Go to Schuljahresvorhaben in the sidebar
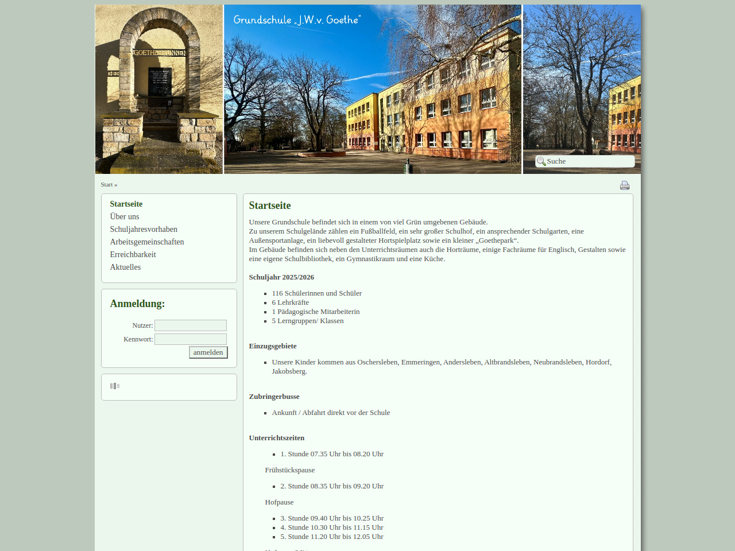The width and height of the screenshot is (735, 551). click(x=144, y=230)
